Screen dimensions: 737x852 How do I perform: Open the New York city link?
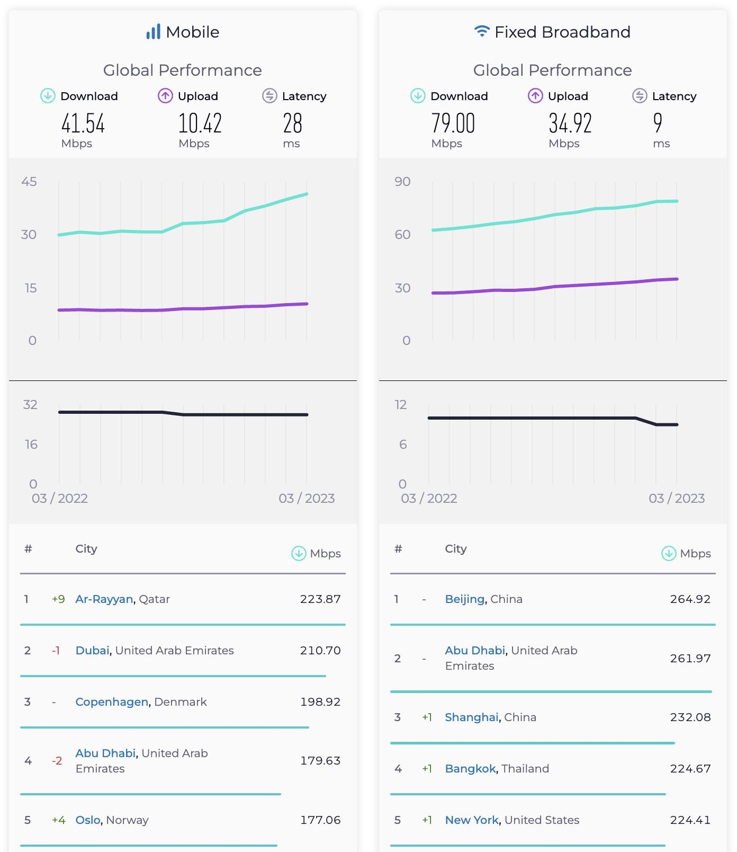472,820
